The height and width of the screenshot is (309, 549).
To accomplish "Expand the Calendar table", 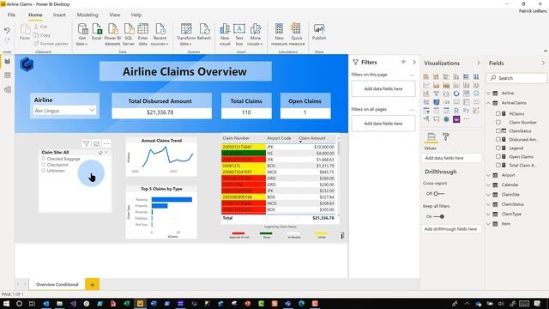I will coord(489,185).
